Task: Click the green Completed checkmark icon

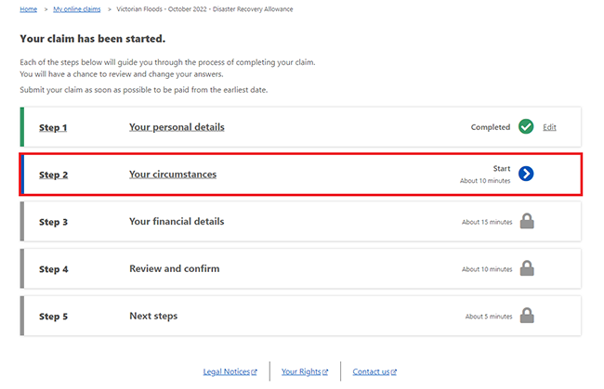Action: [525, 126]
